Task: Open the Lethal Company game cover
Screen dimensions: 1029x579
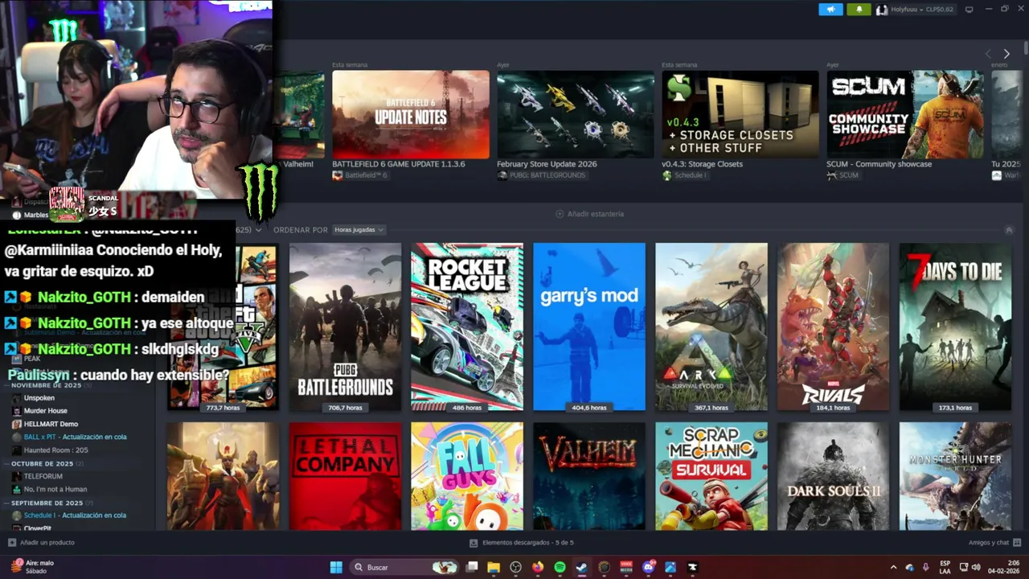Action: click(x=345, y=476)
